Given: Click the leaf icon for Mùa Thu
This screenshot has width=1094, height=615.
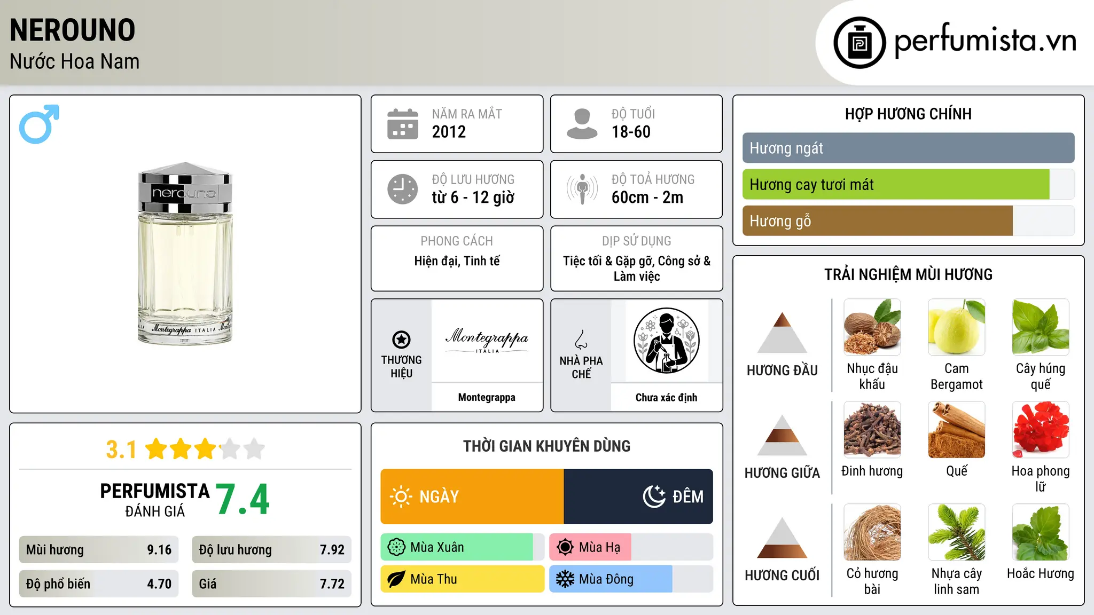Looking at the screenshot, I should (x=396, y=579).
